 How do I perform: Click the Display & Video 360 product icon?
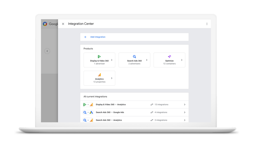click(x=99, y=57)
